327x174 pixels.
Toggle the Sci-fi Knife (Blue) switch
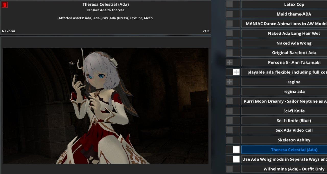[233, 121]
